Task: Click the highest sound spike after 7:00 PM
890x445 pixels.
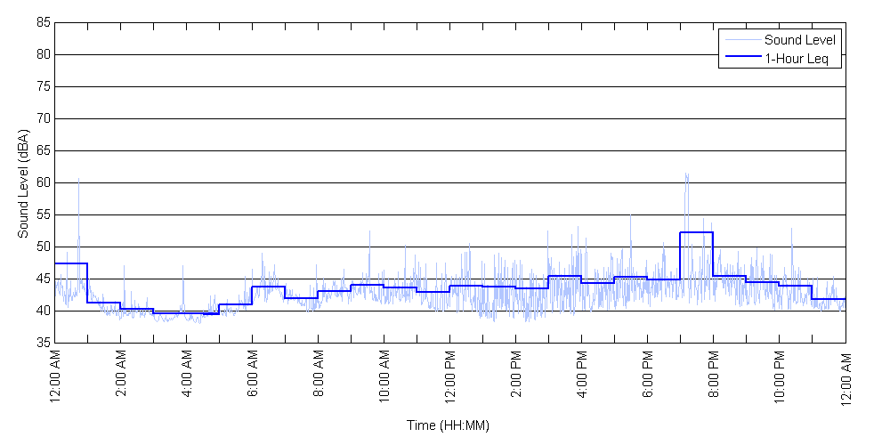Action: 686,174
